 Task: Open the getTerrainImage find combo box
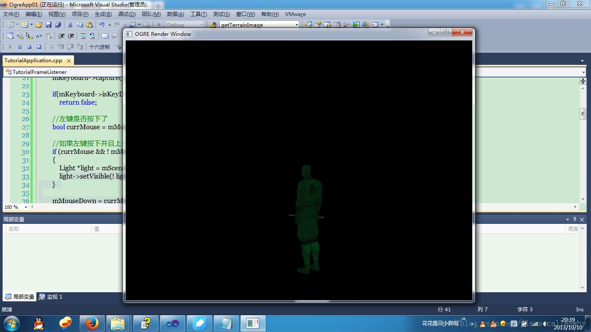(x=259, y=25)
